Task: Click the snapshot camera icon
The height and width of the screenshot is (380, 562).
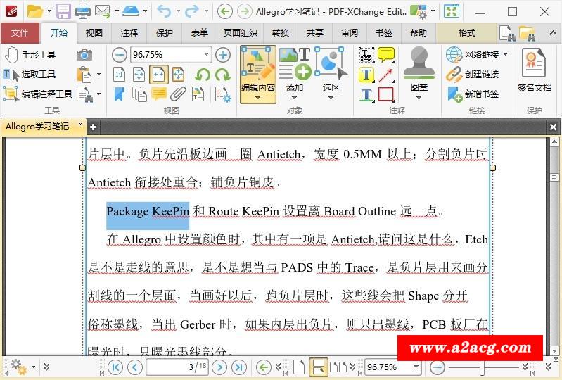Action: (x=84, y=55)
